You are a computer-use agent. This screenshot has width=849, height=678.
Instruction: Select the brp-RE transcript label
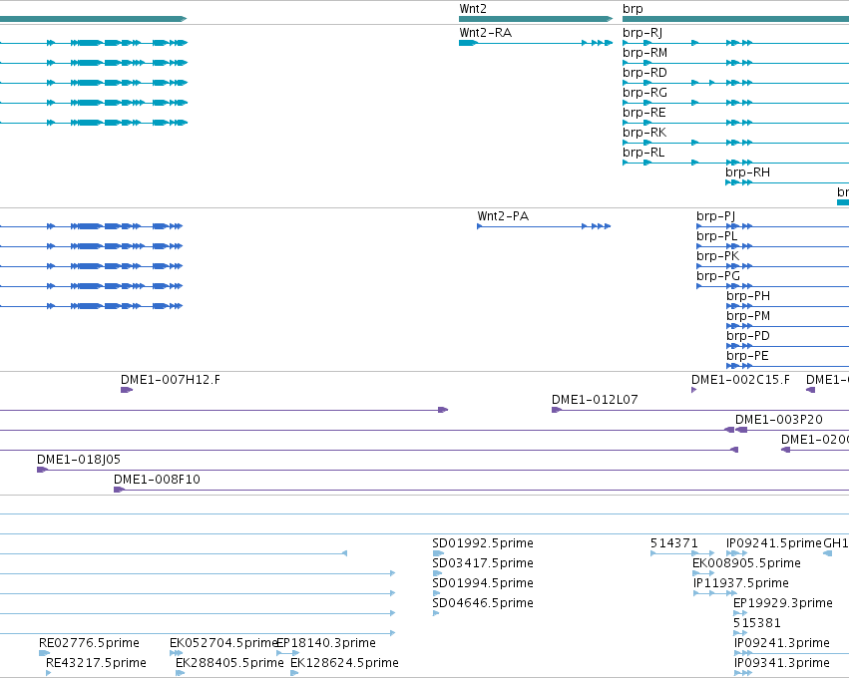point(644,113)
